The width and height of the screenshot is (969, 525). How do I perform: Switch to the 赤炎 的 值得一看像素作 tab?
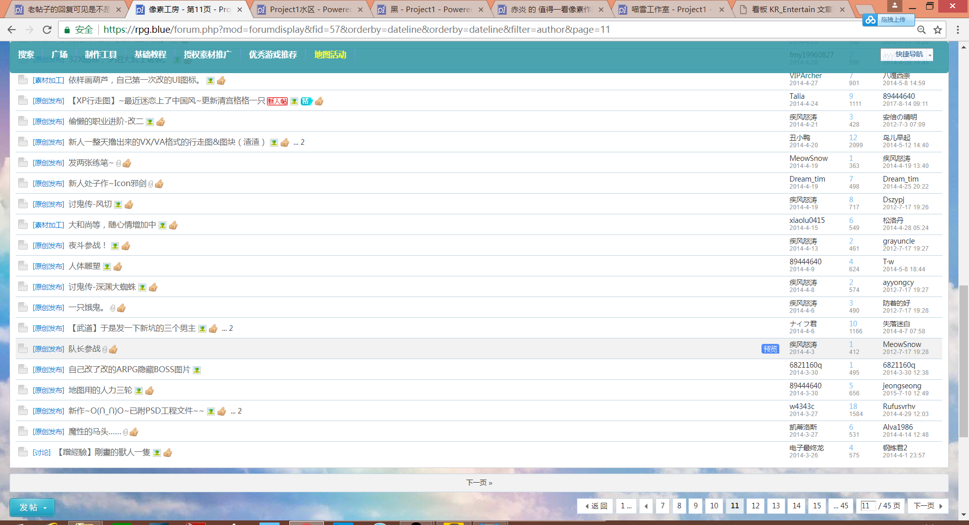[x=551, y=9]
